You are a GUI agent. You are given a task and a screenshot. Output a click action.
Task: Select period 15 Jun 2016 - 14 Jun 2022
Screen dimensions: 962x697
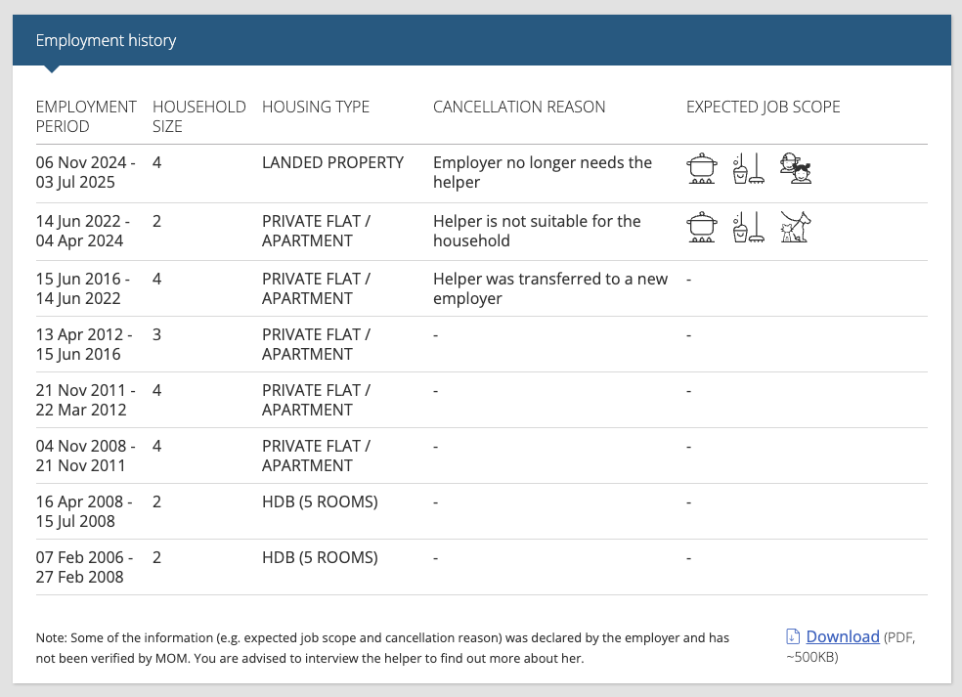tap(82, 288)
